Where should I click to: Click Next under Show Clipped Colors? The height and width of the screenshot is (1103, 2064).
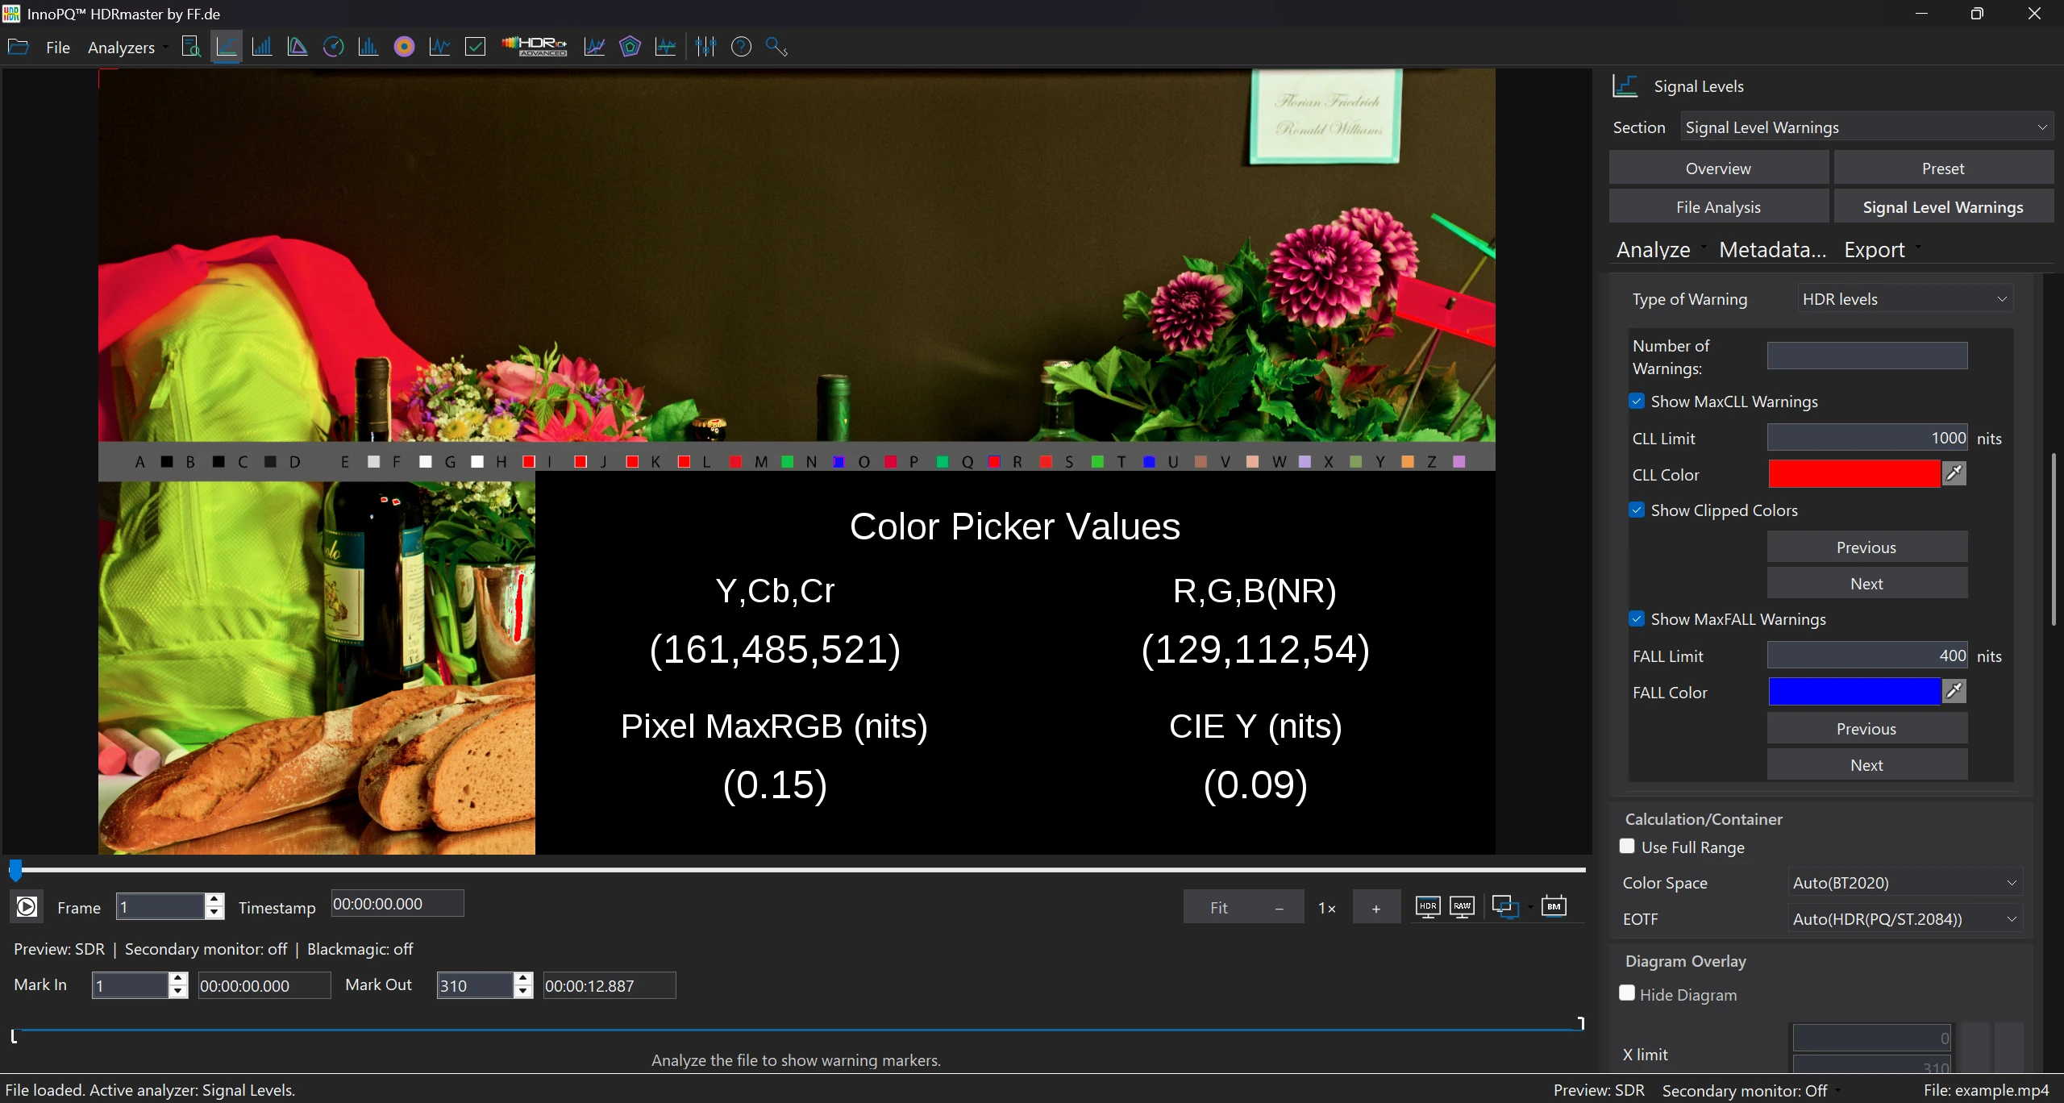(x=1866, y=583)
